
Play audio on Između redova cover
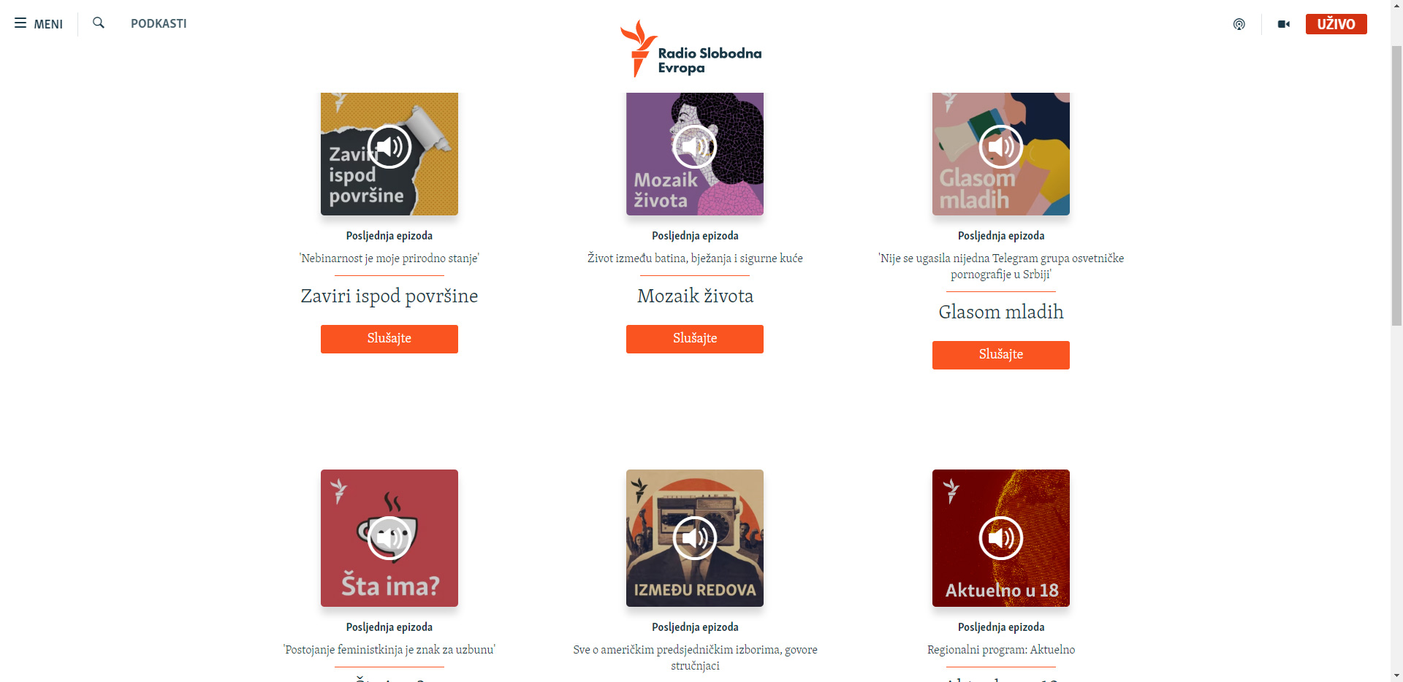click(x=695, y=538)
